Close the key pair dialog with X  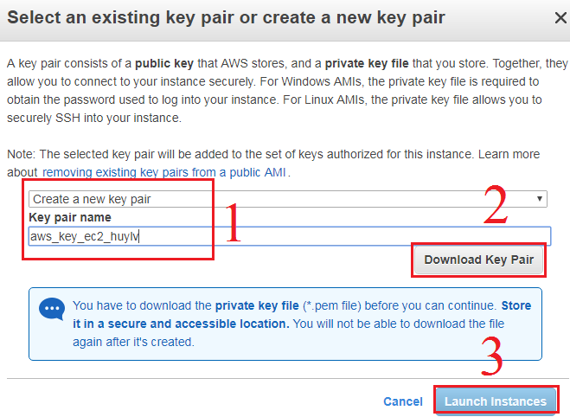[x=548, y=18]
